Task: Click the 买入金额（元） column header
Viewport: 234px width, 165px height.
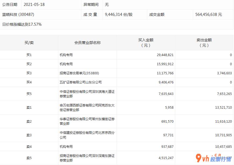Action: [x=146, y=43]
